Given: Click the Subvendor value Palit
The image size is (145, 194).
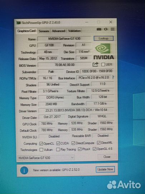Looking at the screenshot, I should [51, 71].
